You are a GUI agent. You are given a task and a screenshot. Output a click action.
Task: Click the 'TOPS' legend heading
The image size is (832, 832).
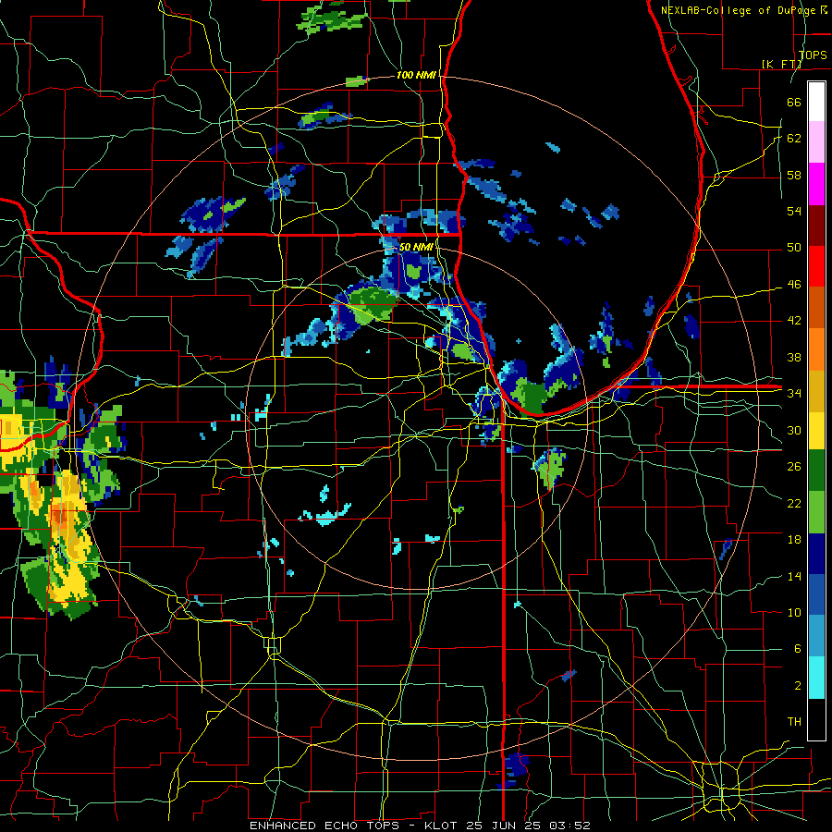click(x=813, y=55)
